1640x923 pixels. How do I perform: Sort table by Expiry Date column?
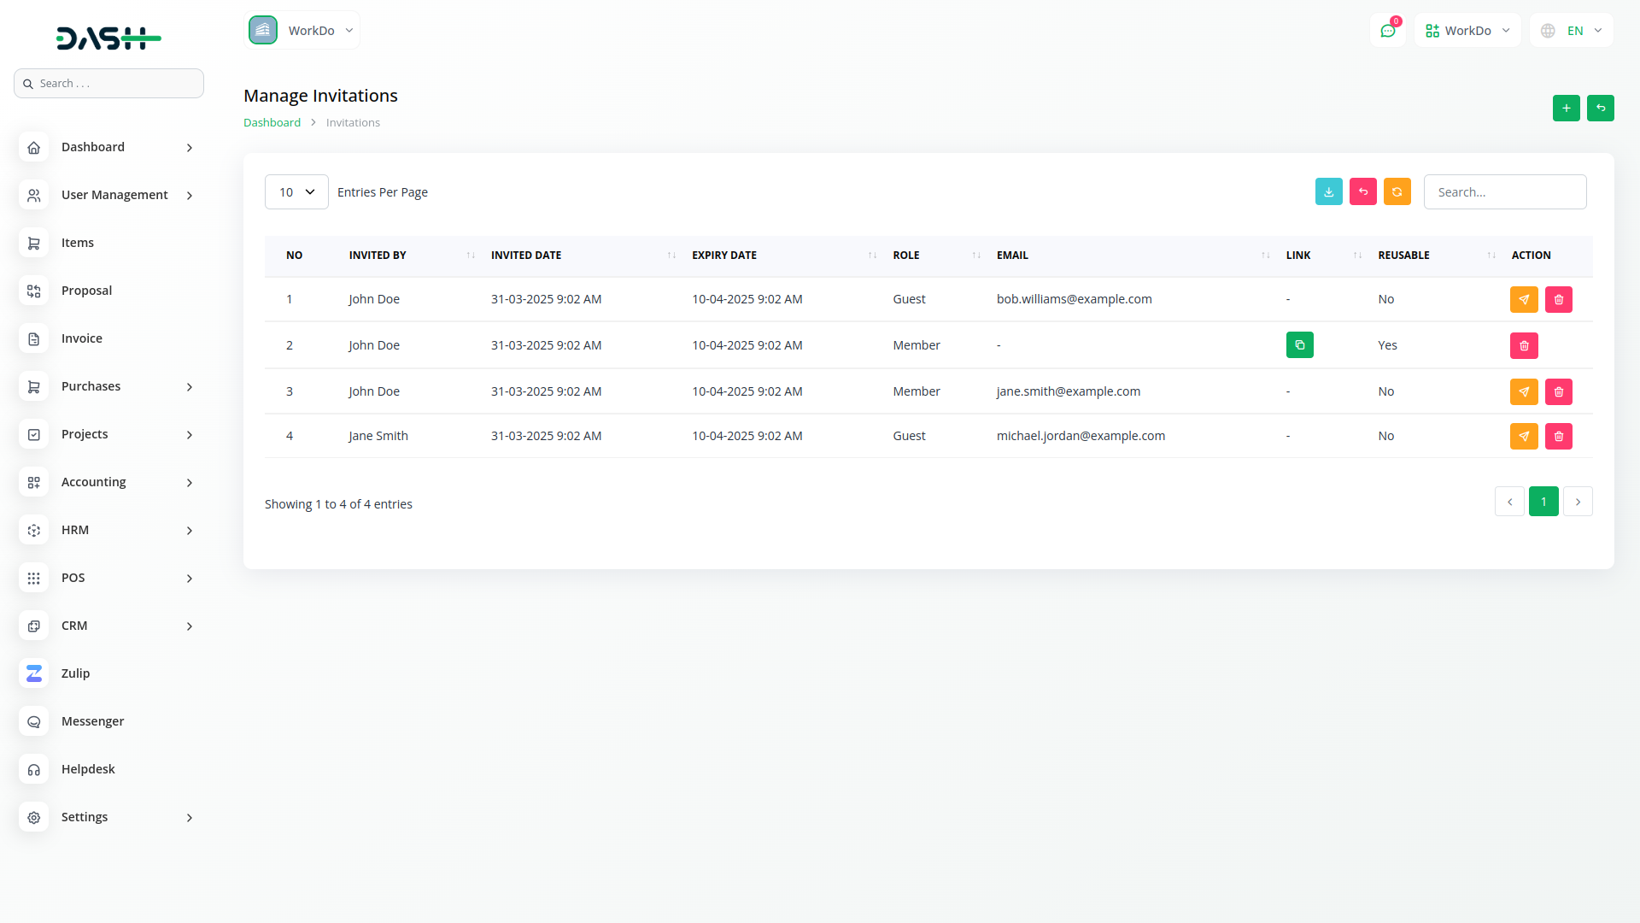(x=724, y=256)
